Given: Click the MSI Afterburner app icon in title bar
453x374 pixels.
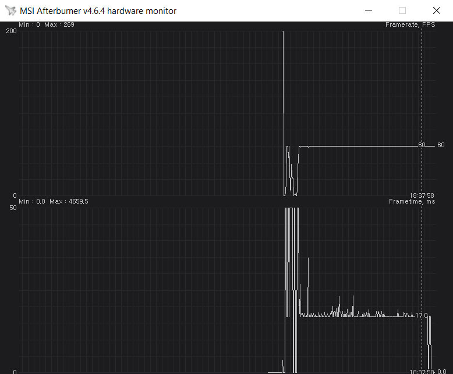Looking at the screenshot, I should (x=11, y=10).
